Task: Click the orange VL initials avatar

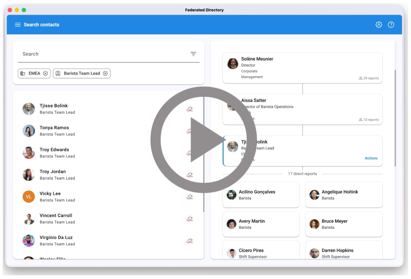Action: tap(29, 197)
